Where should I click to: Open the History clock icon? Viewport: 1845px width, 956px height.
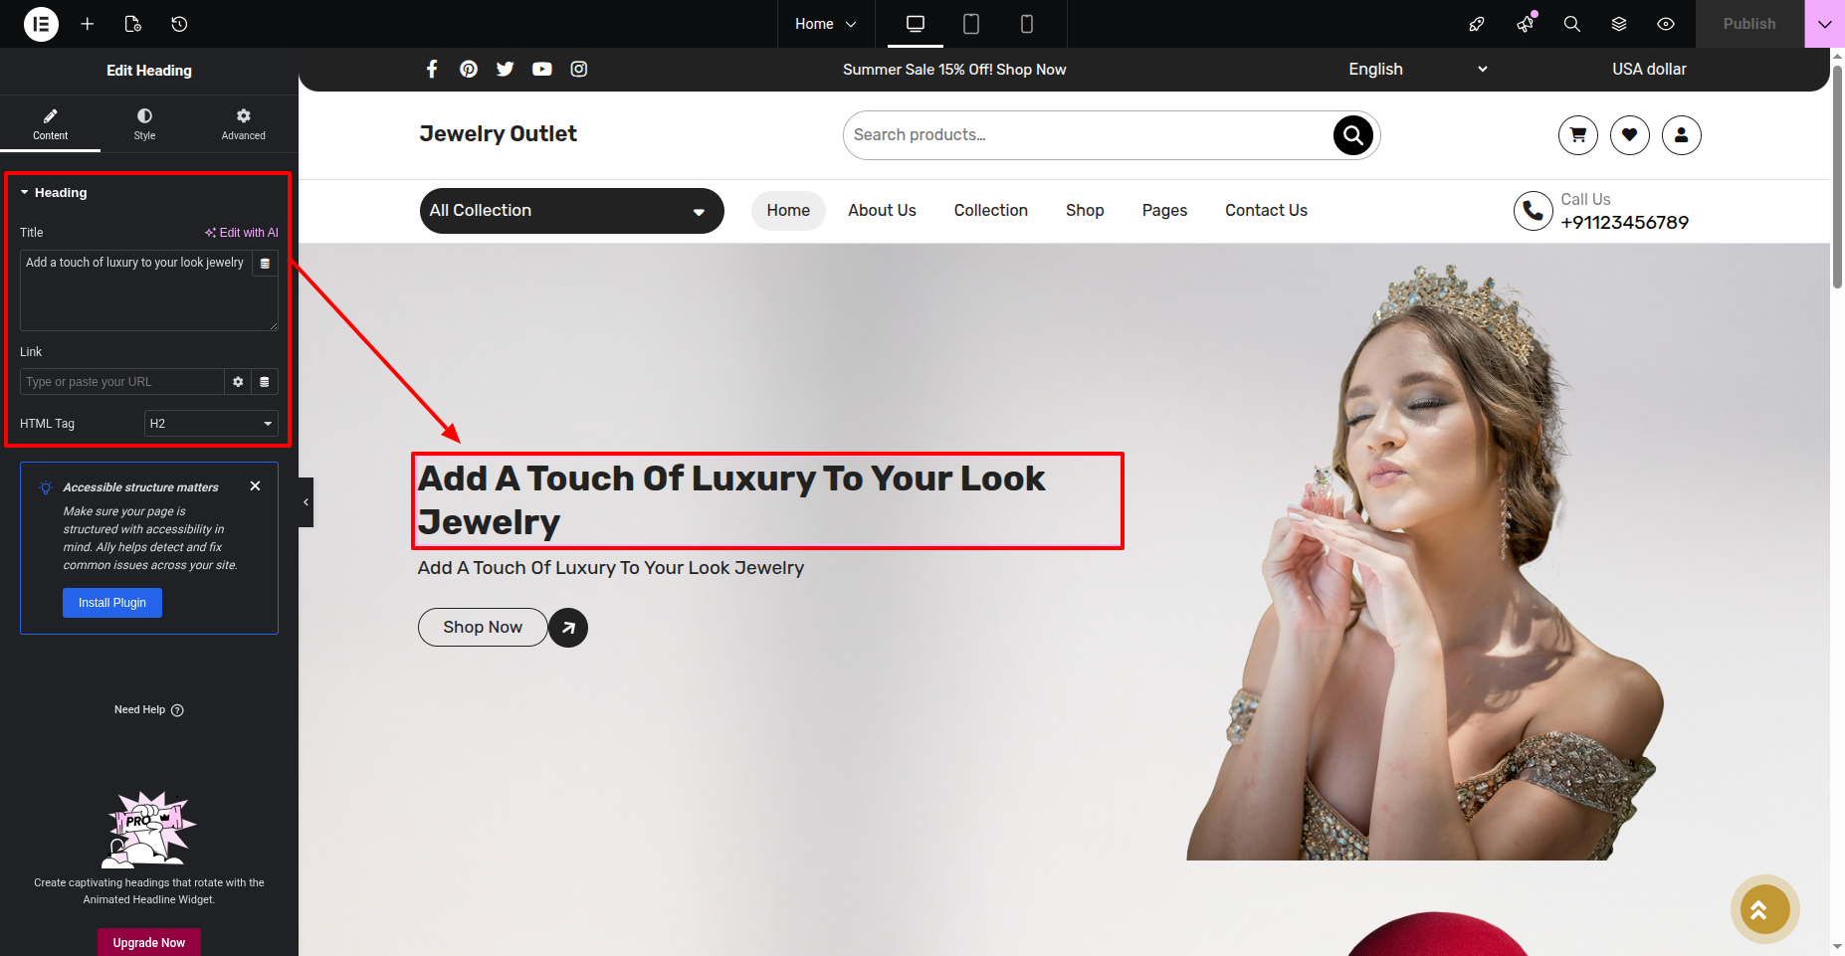[x=179, y=24]
